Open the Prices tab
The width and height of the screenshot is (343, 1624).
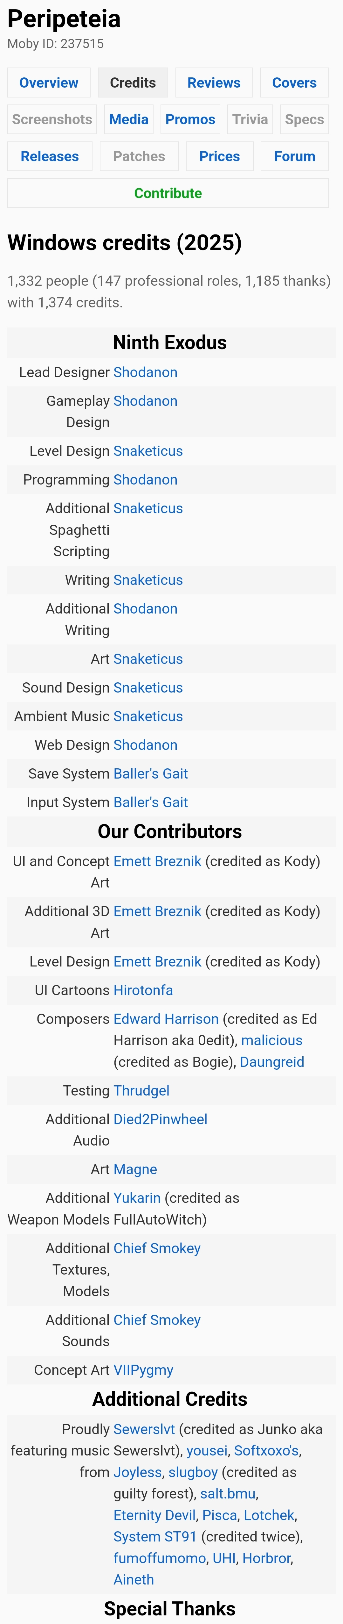220,156
